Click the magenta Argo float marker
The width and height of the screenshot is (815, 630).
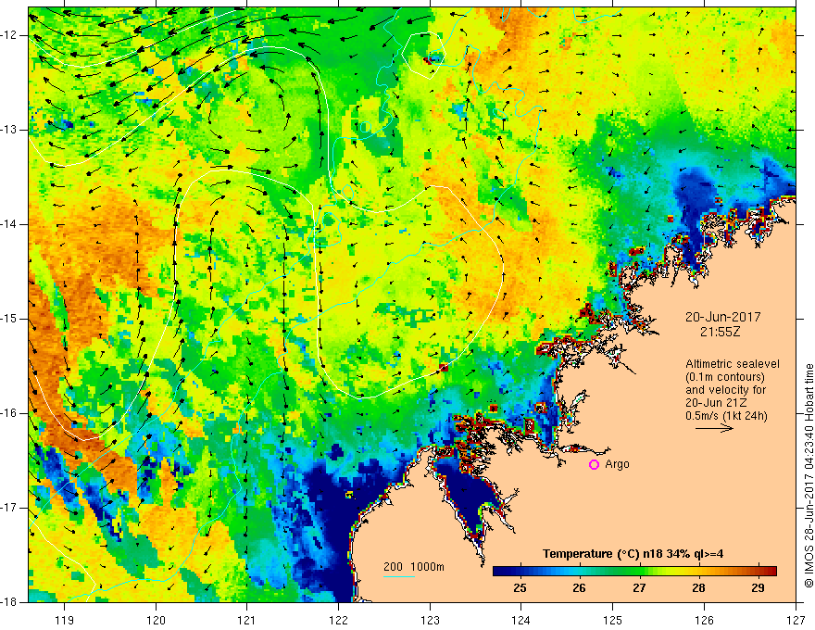click(x=594, y=465)
